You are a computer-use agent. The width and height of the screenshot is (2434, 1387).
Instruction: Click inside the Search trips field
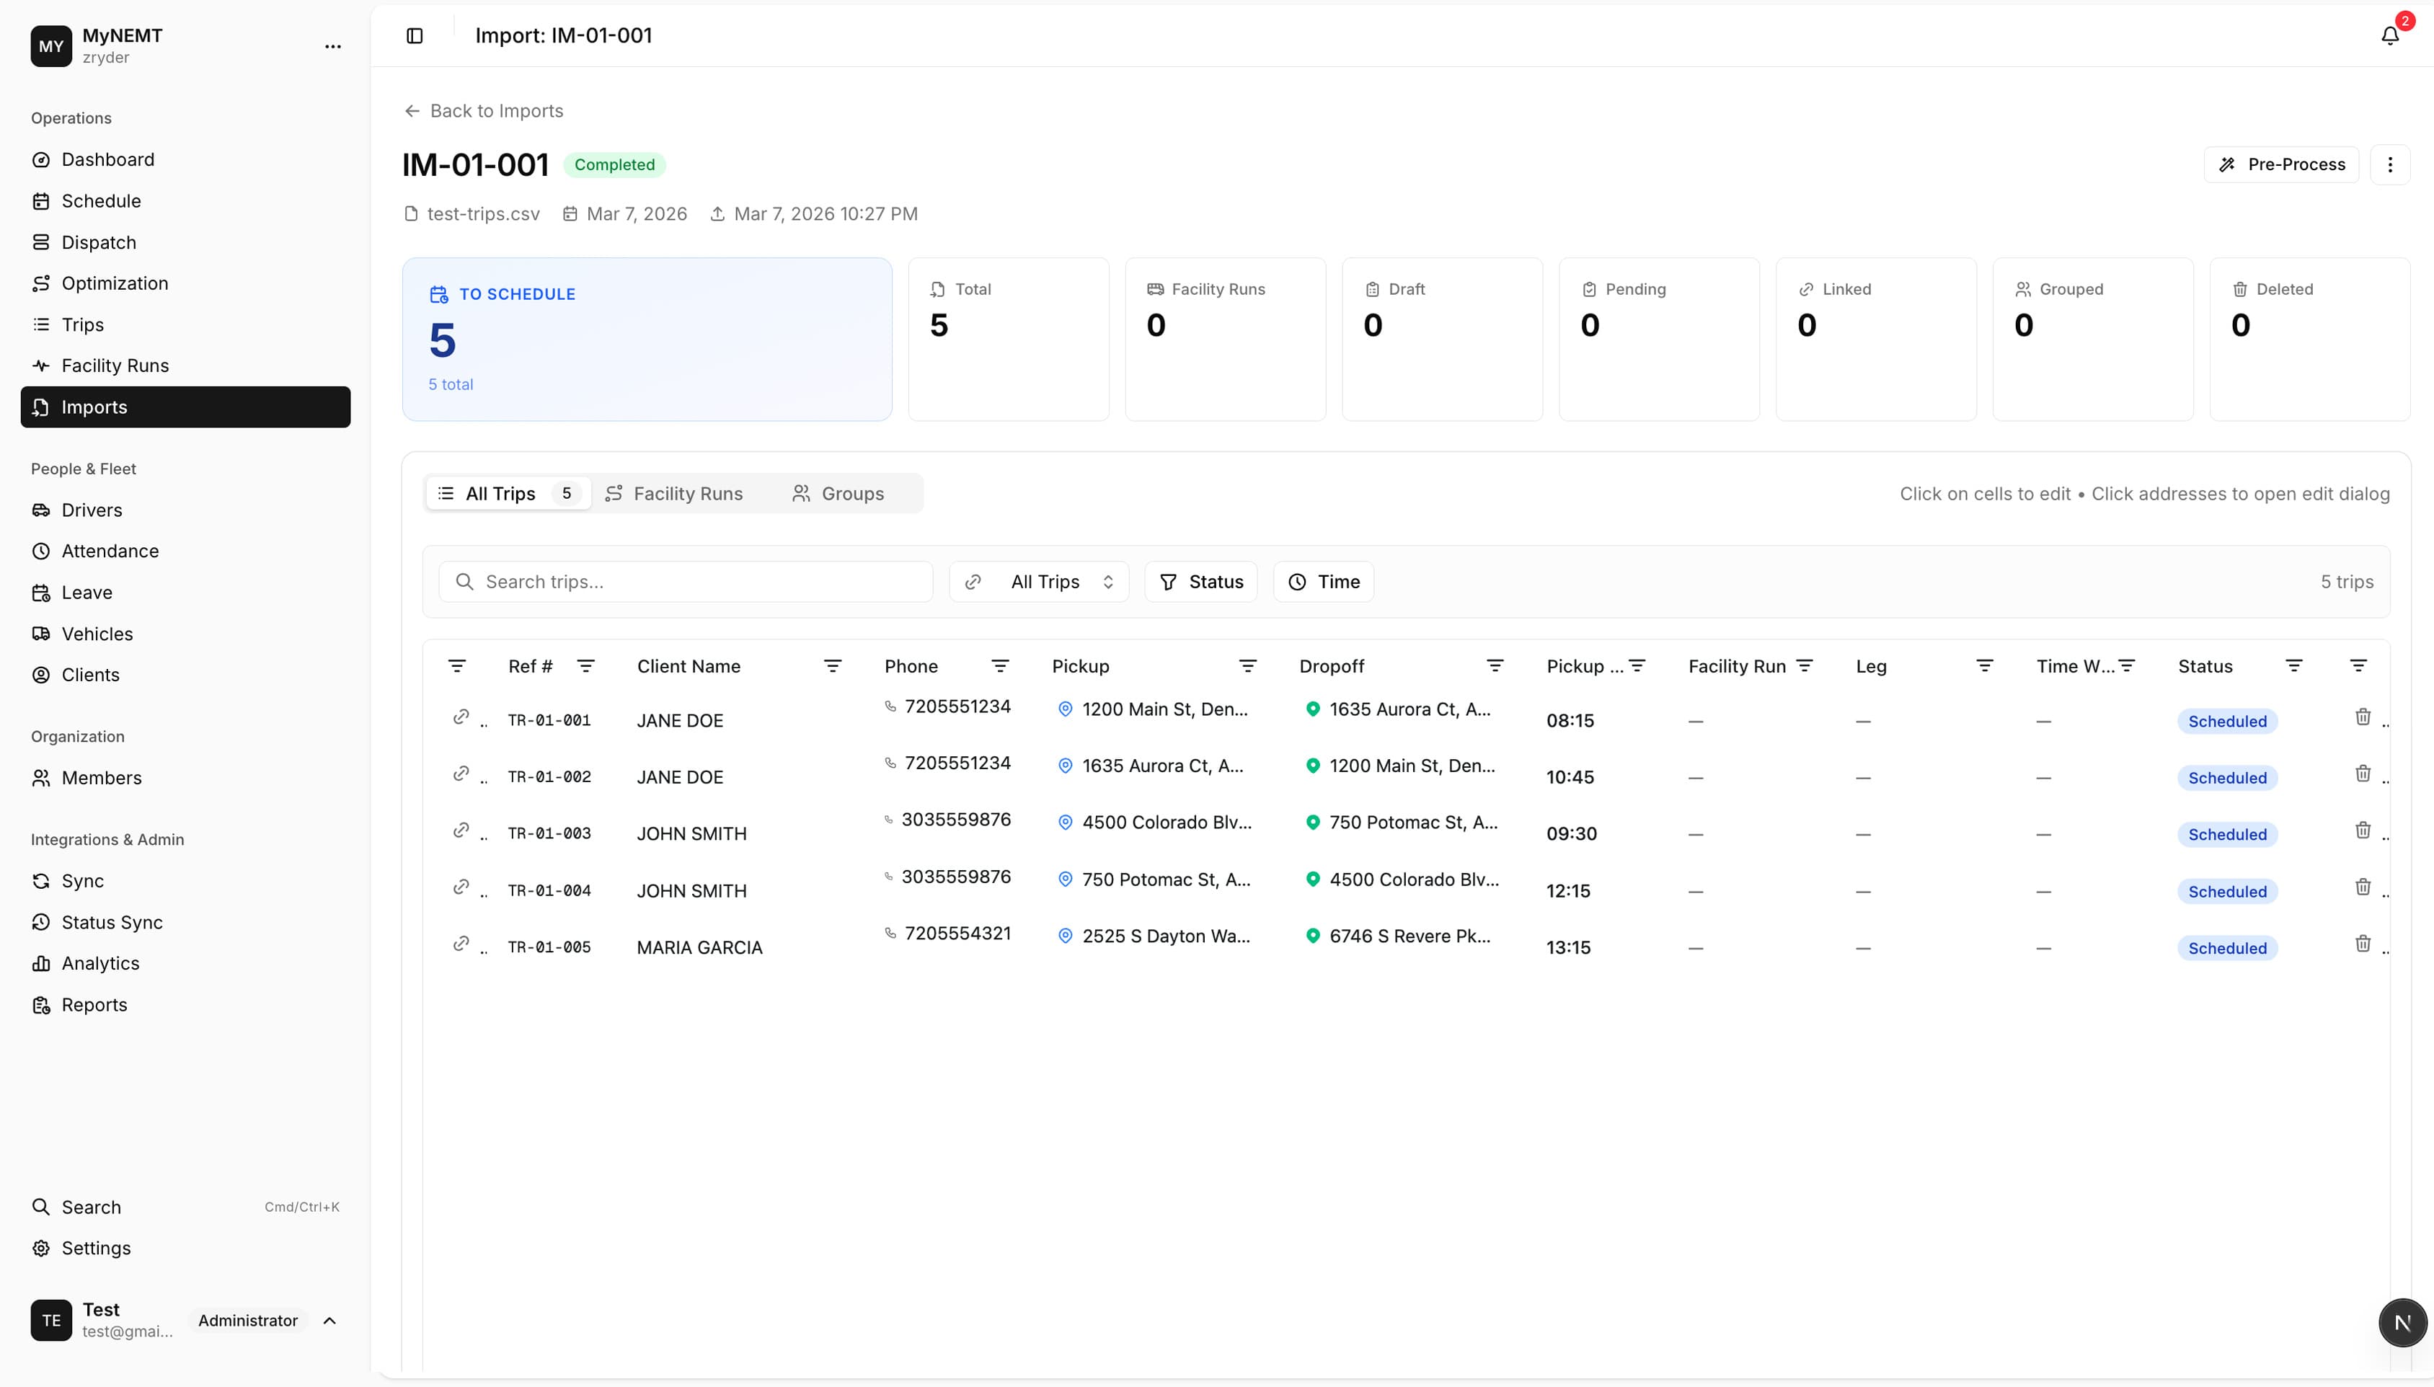[x=685, y=581]
